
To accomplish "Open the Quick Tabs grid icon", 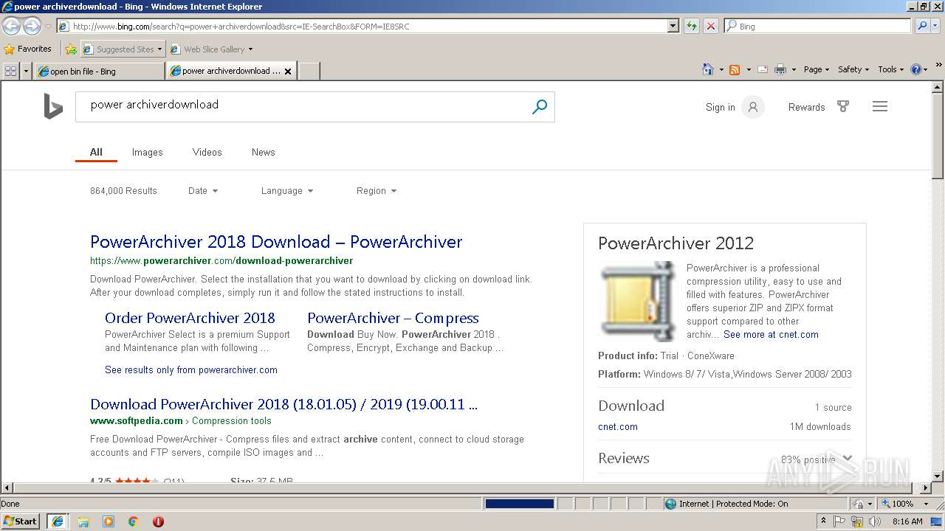I will 10,71.
